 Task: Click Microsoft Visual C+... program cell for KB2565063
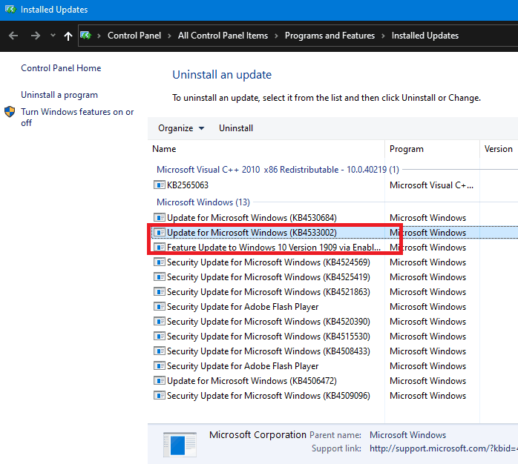click(x=431, y=185)
